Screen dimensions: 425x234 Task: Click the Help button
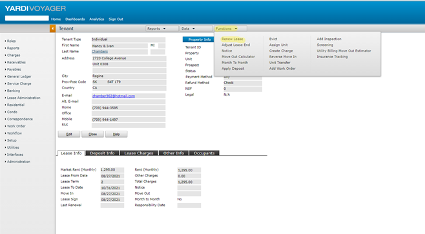116,134
